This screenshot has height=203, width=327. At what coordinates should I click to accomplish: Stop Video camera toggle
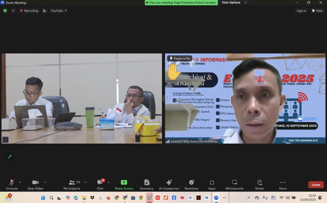(x=35, y=185)
